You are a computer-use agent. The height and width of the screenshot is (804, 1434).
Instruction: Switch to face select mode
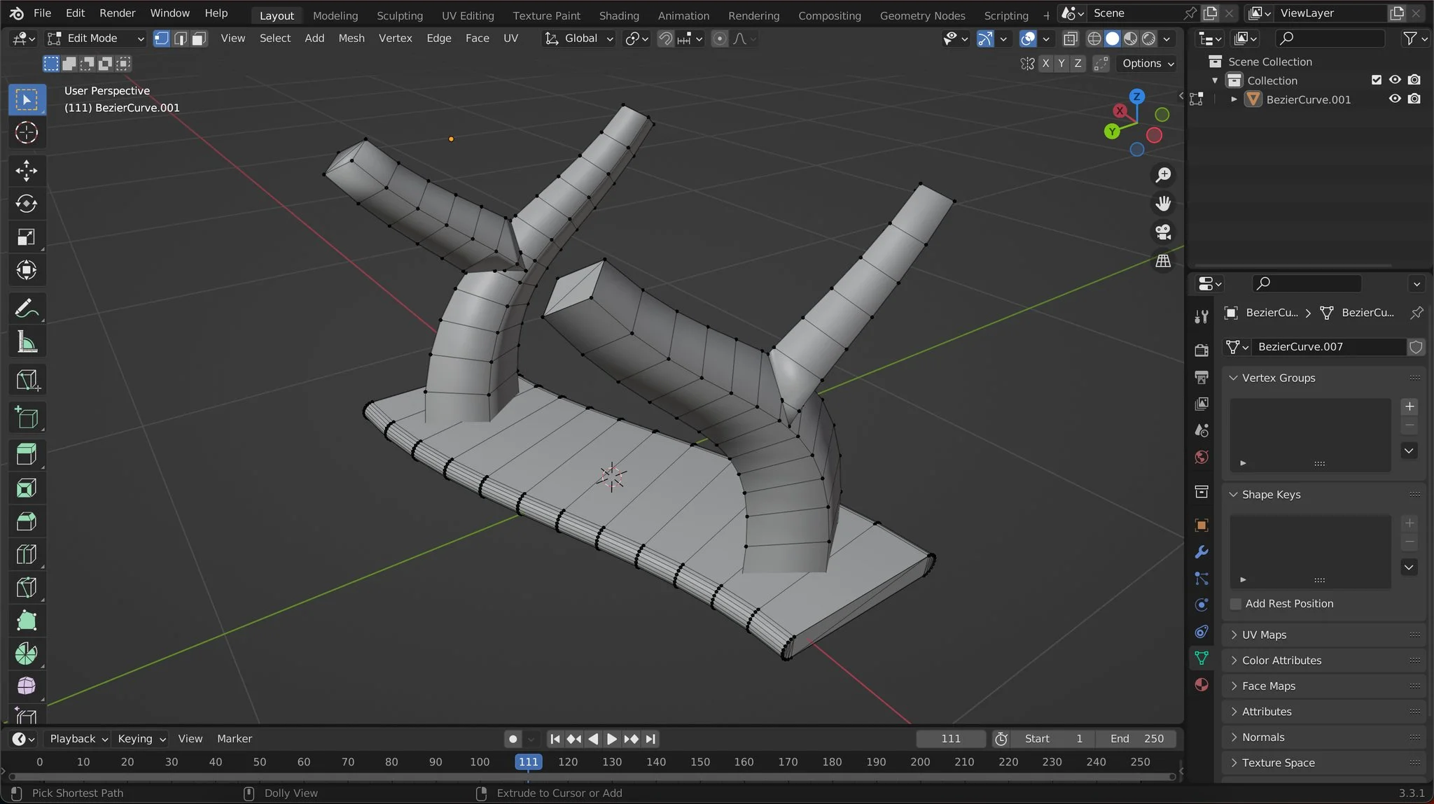(x=199, y=38)
